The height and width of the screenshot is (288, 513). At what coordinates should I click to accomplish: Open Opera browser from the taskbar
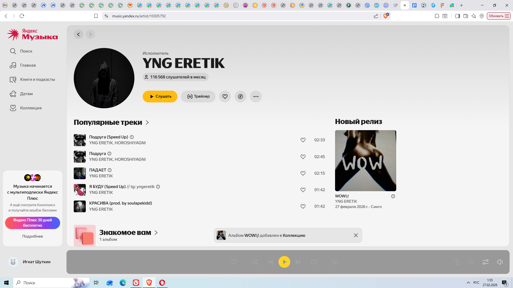coord(162,283)
